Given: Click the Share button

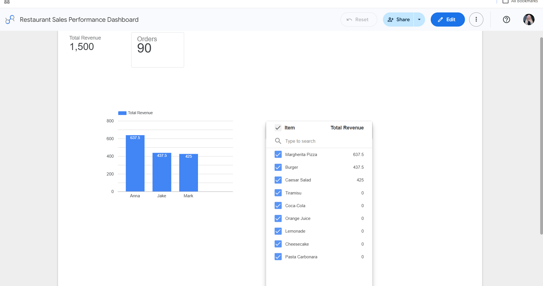Looking at the screenshot, I should tap(398, 19).
